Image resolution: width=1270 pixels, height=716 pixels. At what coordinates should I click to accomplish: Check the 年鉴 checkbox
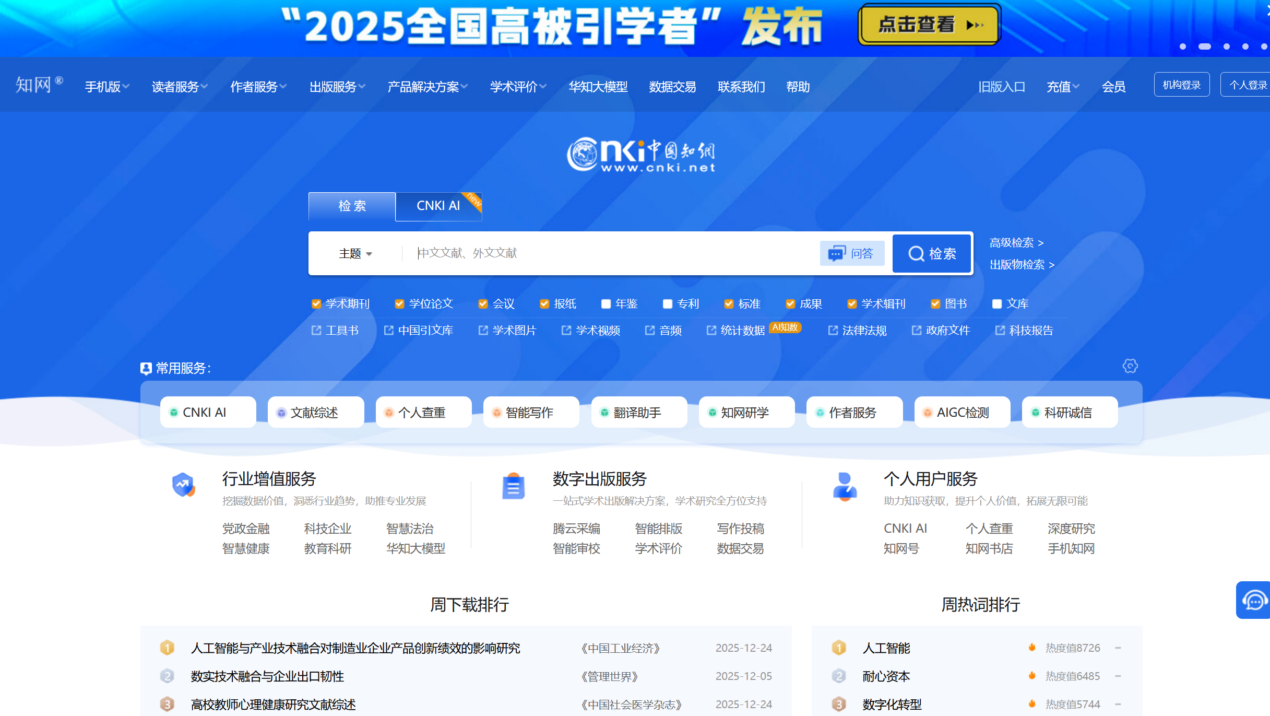(x=605, y=303)
